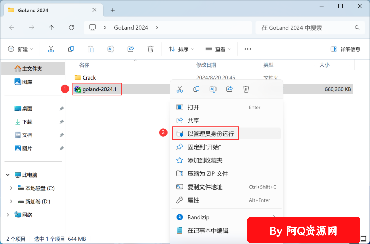This screenshot has width=370, height=244.
Task: Choose 打开 from the context menu
Action: (226, 107)
